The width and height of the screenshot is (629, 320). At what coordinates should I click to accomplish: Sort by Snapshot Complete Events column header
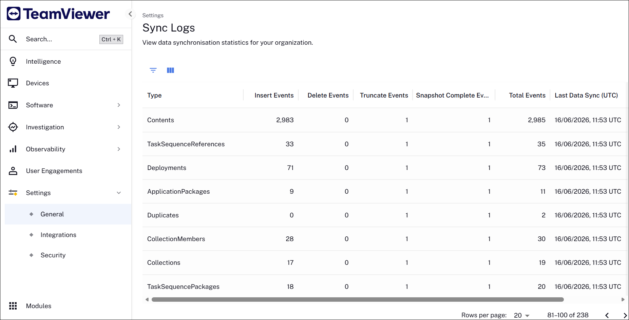(452, 95)
